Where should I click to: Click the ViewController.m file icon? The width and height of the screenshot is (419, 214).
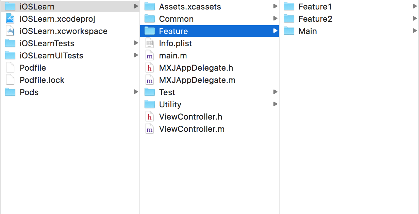pyautogui.click(x=149, y=129)
